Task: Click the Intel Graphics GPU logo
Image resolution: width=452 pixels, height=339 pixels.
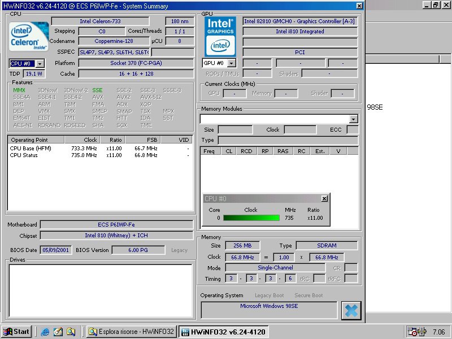Action: coord(220,35)
